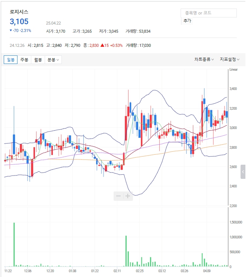Click the 로지시스 stock name
The width and height of the screenshot is (248, 277).
tap(19, 12)
